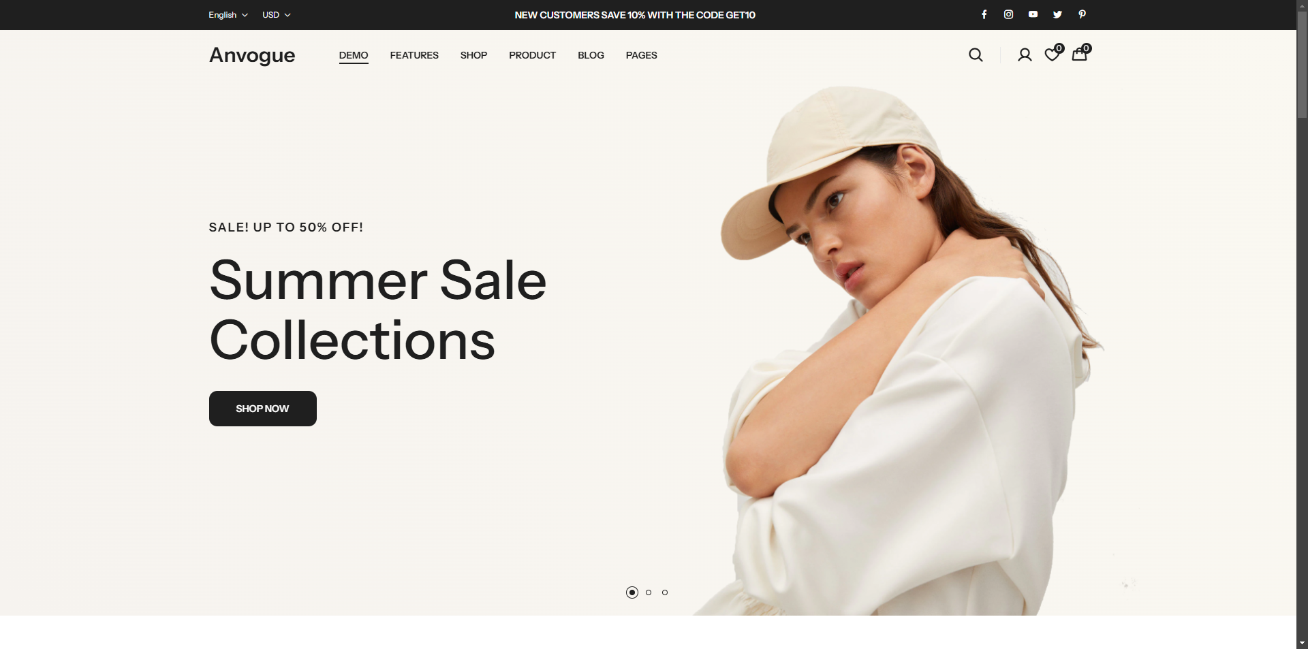
Task: Click the search magnifier icon
Action: [976, 55]
